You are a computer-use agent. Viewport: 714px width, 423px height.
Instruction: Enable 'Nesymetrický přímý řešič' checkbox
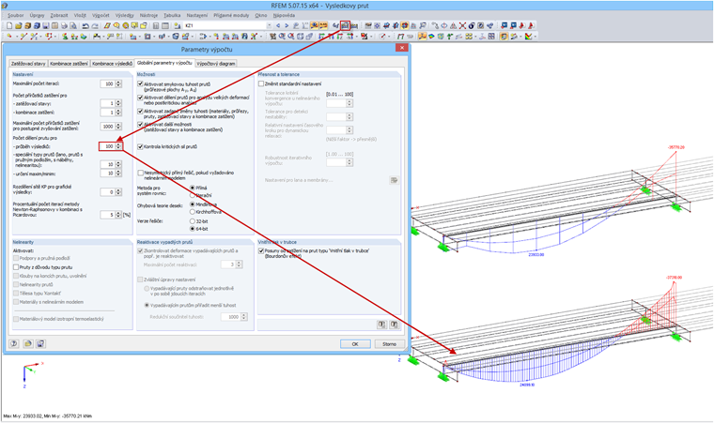coord(140,173)
